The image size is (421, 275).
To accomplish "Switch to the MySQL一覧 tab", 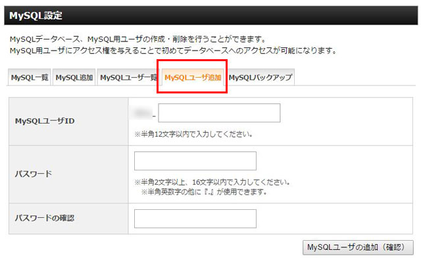I will tap(29, 78).
